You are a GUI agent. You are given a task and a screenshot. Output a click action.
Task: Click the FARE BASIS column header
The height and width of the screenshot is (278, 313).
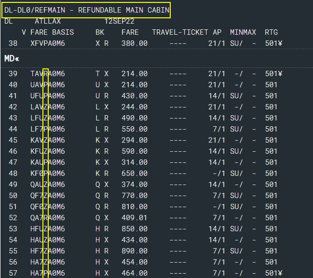(52, 32)
